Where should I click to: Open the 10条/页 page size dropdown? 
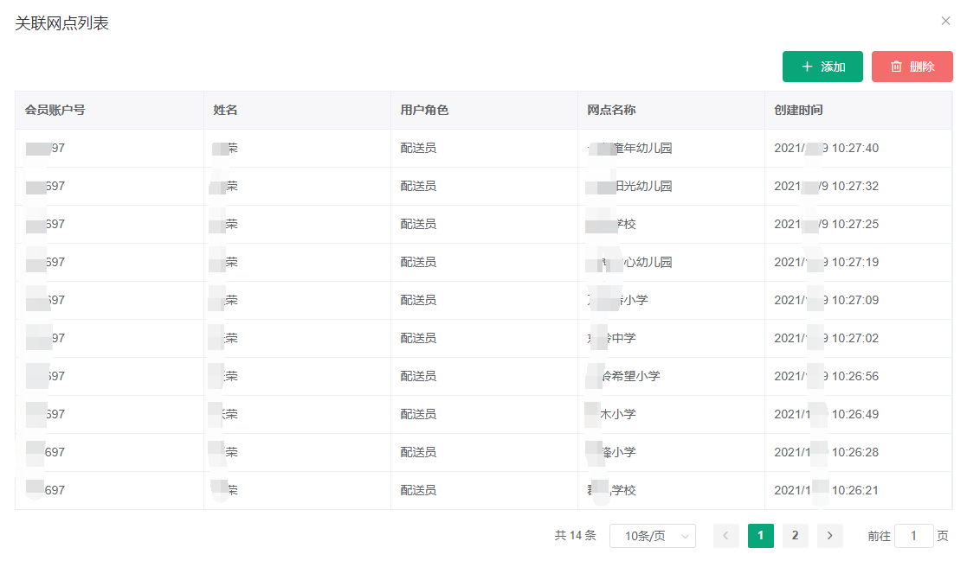click(x=652, y=536)
